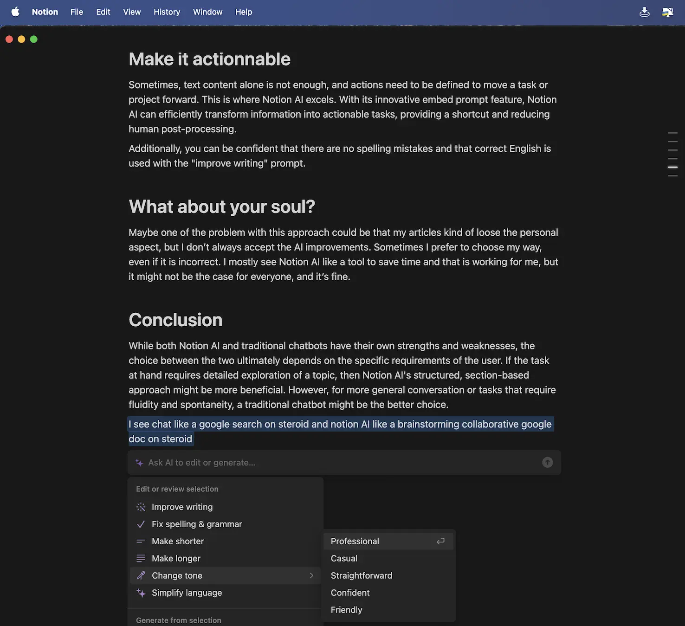Maximize the window with green button
The width and height of the screenshot is (685, 626).
point(33,39)
